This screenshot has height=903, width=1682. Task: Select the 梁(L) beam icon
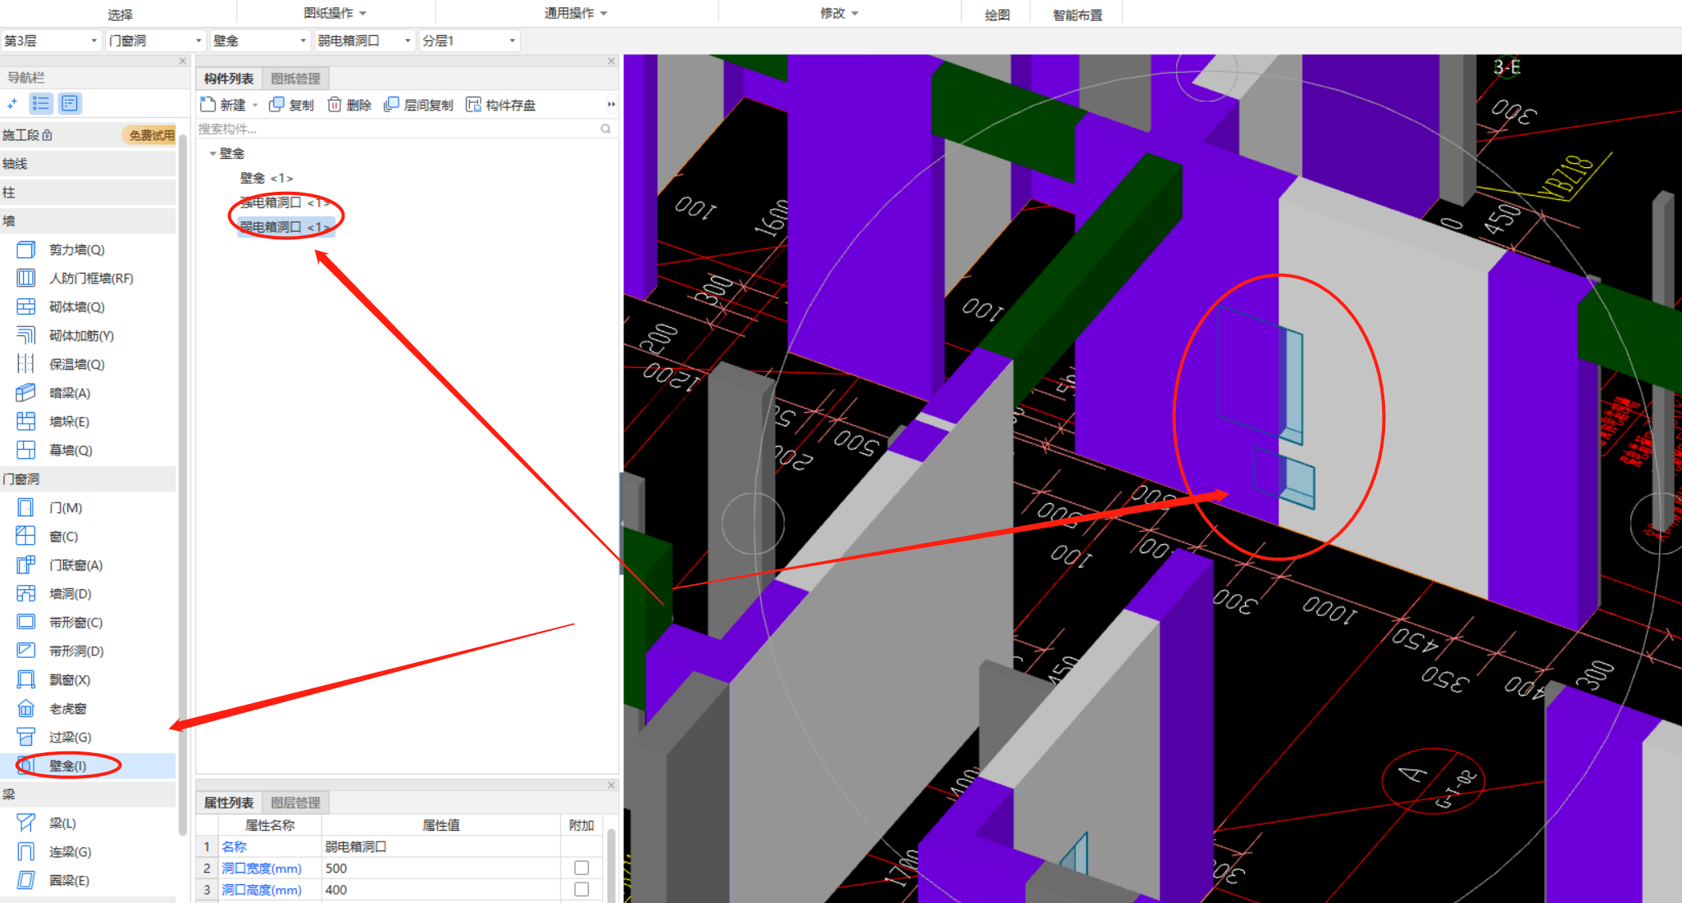[26, 824]
